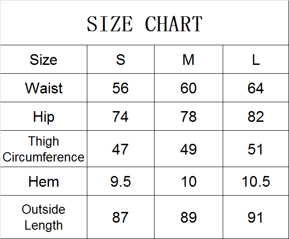
Task: Click the L column header
Action: click(x=255, y=60)
